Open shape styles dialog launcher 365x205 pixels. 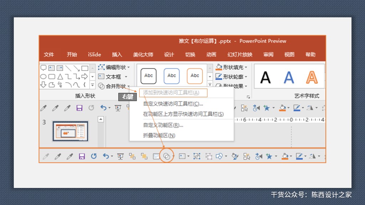[248, 97]
